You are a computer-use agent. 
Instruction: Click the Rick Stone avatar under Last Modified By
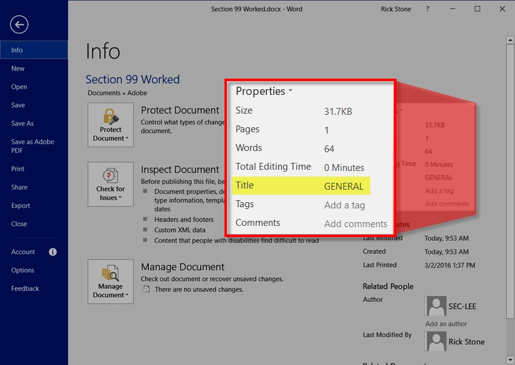tap(436, 341)
